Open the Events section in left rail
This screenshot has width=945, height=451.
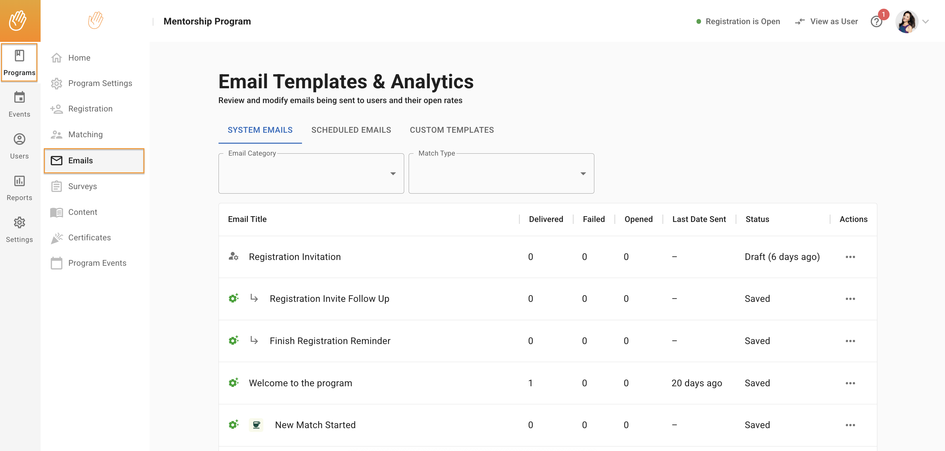click(19, 104)
